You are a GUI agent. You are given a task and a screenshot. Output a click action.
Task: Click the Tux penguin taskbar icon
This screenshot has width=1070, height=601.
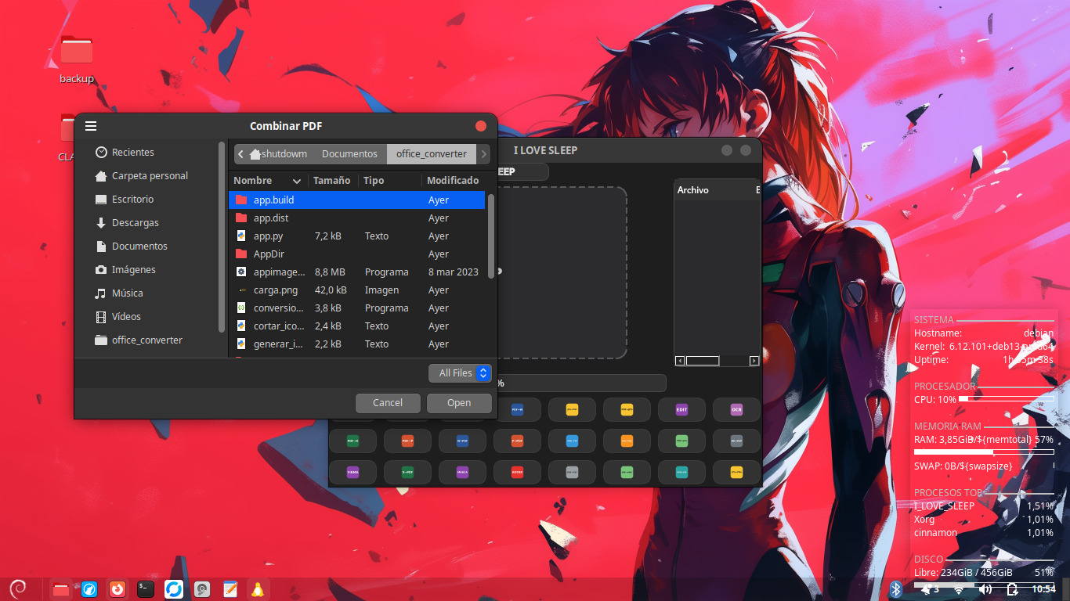click(x=257, y=589)
